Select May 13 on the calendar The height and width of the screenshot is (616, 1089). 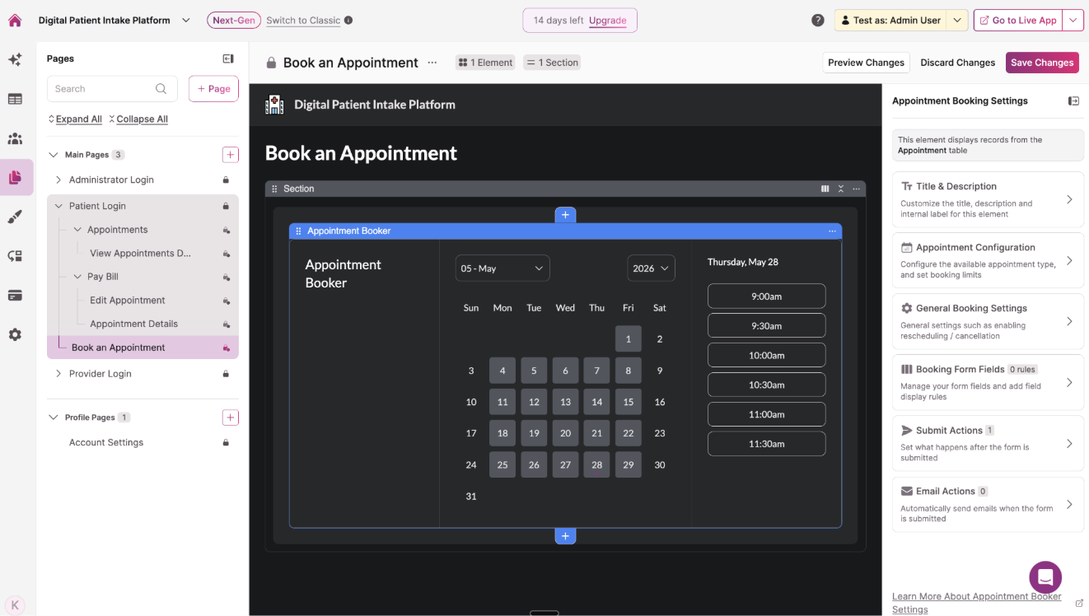565,402
